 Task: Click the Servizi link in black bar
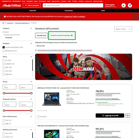pos(103,11)
